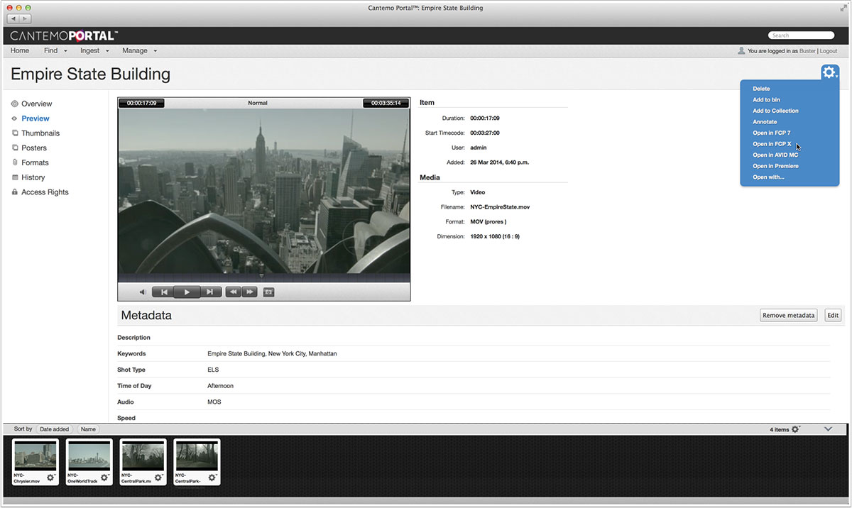Rewind the video preview
Image resolution: width=852 pixels, height=508 pixels.
click(233, 292)
